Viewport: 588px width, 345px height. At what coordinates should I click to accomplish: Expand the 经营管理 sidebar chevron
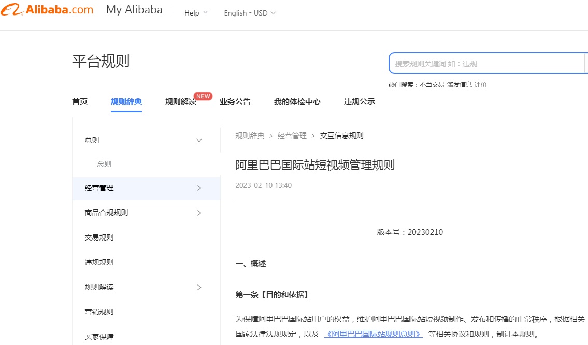(x=199, y=188)
